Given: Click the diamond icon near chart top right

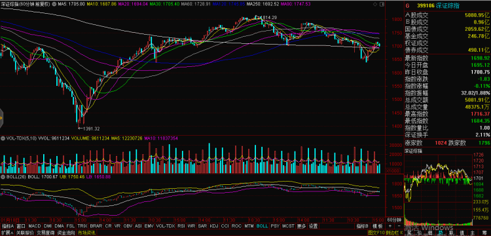Looking at the screenshot, I should (x=375, y=4).
